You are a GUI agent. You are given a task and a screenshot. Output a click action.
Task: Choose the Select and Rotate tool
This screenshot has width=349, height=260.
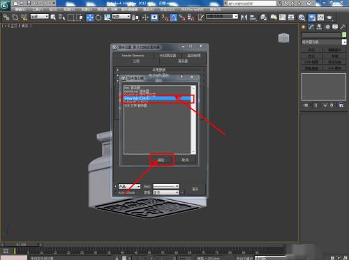tap(98, 17)
